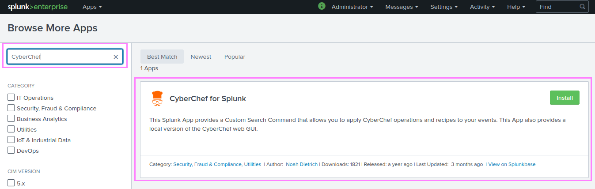The height and width of the screenshot is (189, 595).
Task: Click the CyberChef for Splunk title
Action: (x=208, y=98)
